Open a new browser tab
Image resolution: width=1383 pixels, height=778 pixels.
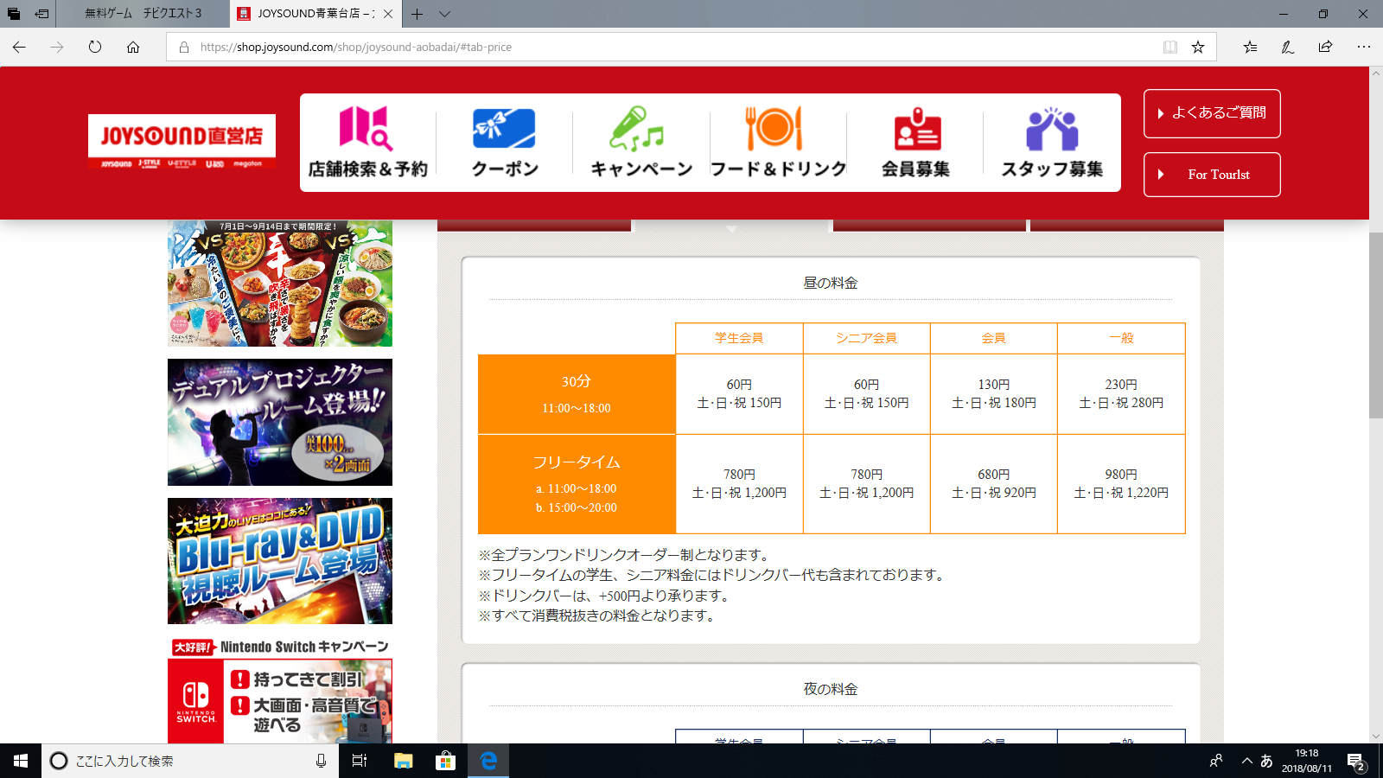(417, 14)
